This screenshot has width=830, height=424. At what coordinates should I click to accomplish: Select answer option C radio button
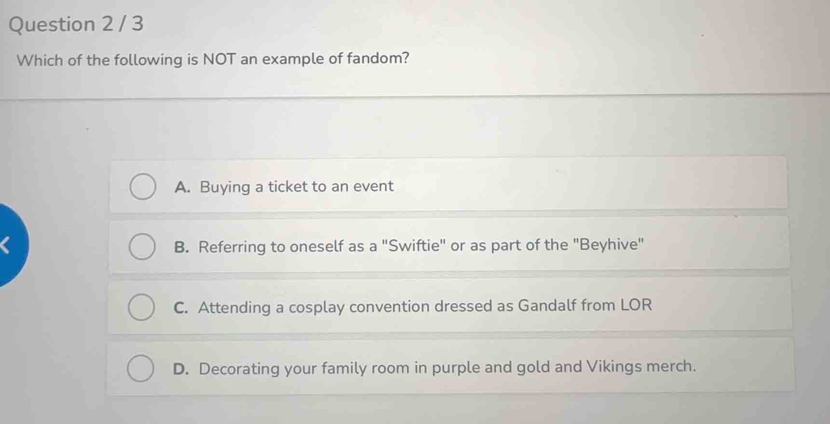tap(142, 307)
